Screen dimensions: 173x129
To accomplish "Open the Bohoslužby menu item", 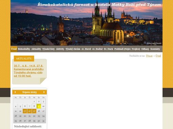I will coord(24,49).
